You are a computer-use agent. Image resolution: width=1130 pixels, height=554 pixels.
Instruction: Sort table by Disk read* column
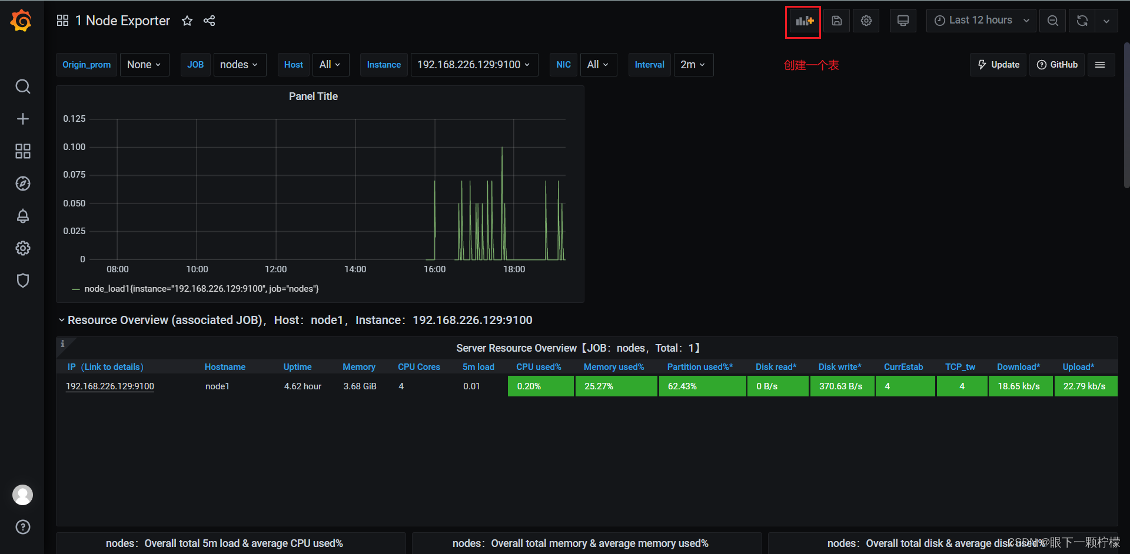776,367
